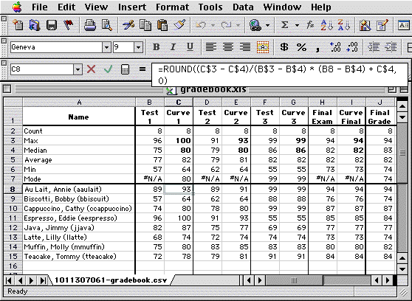
Task: Open Undo history dropdown arrow
Action: pyautogui.click(x=213, y=26)
